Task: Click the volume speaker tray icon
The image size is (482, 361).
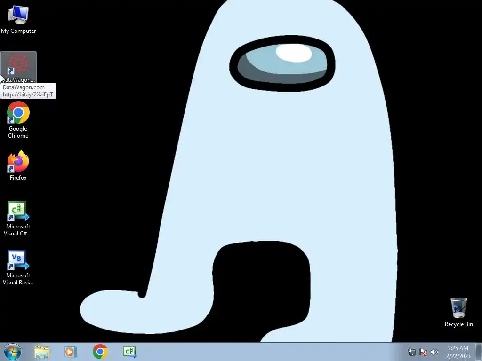Action: [434, 352]
